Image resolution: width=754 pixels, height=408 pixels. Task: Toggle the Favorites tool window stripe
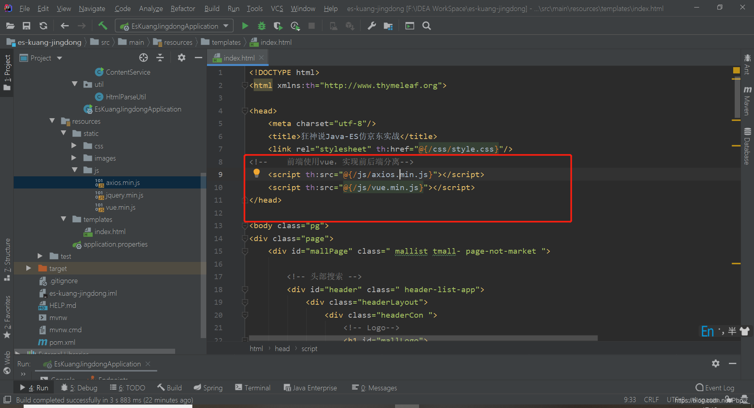tap(7, 317)
